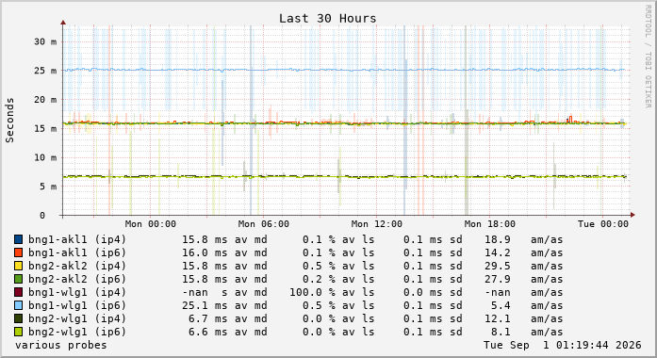The width and height of the screenshot is (657, 358).
Task: Click the maroon bng1-wlg1 (ip4) legend swatch
Action: (18, 292)
